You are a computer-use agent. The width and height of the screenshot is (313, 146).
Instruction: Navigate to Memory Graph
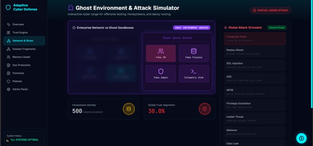coord(24,57)
